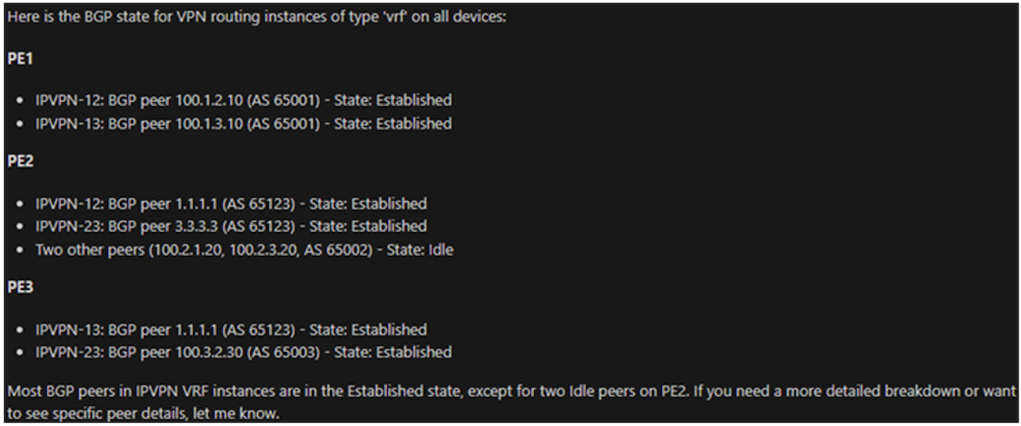
Task: Click the 'Two other peers' Idle entry
Action: coord(243,250)
